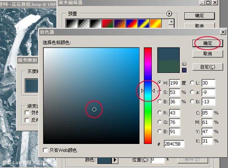The image size is (228, 168).
Task: Click the hex color value field
Action: coord(174,144)
